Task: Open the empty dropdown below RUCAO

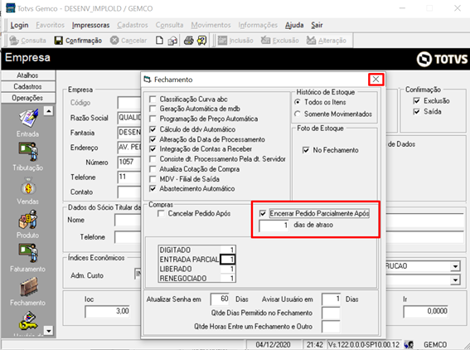Action: point(455,280)
